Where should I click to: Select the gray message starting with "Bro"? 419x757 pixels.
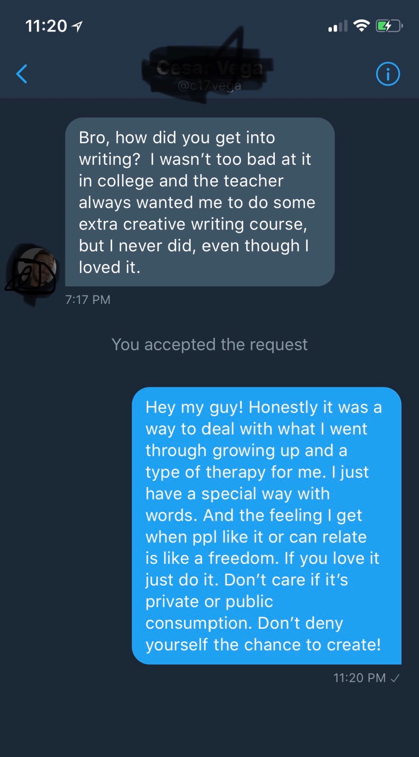pos(199,202)
